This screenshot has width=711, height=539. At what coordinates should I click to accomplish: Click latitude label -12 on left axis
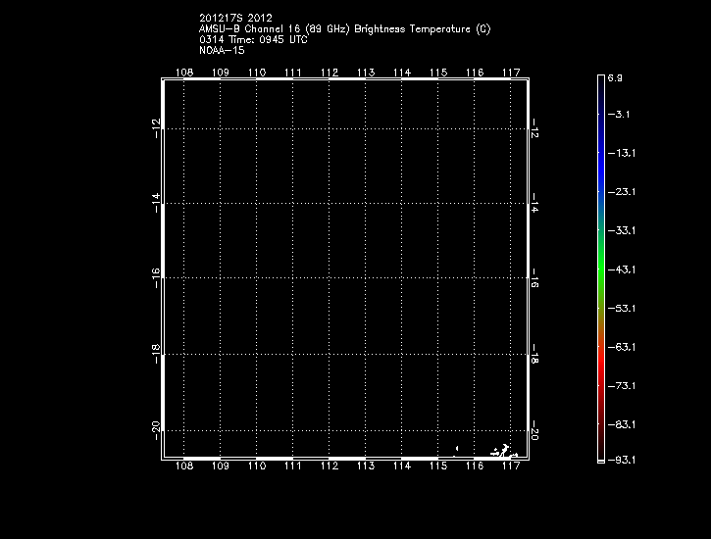click(x=155, y=127)
